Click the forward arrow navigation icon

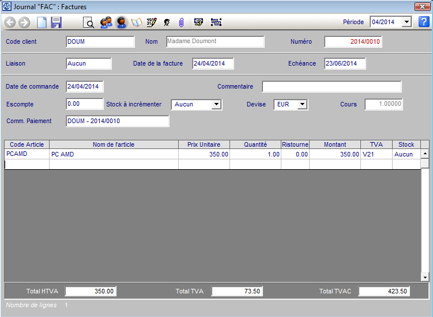[x=24, y=22]
